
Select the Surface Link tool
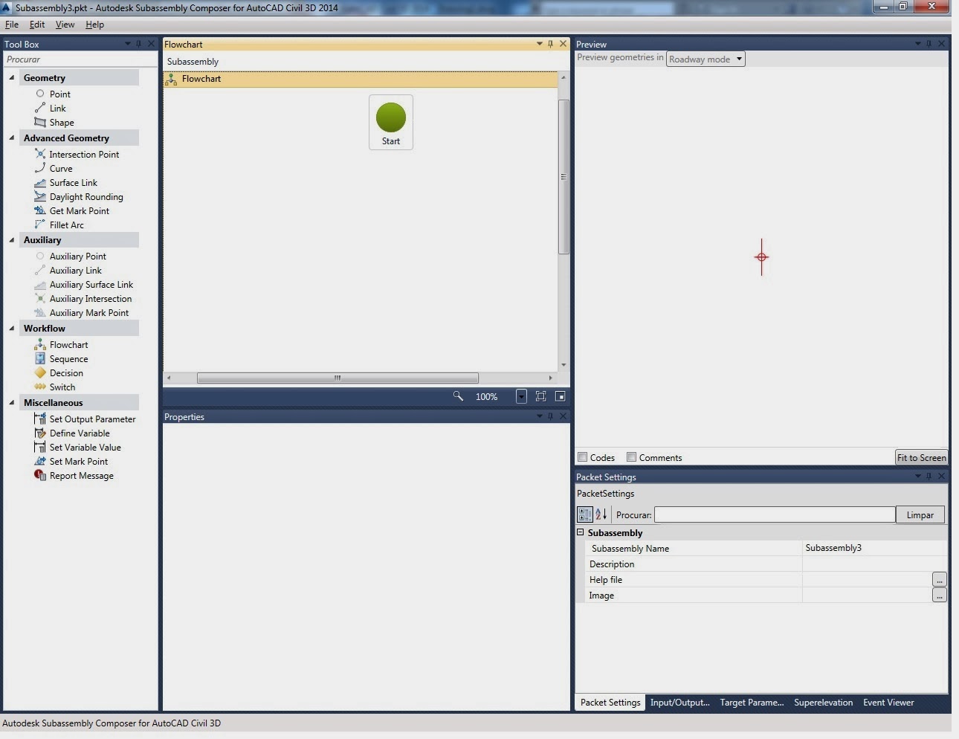click(66, 183)
